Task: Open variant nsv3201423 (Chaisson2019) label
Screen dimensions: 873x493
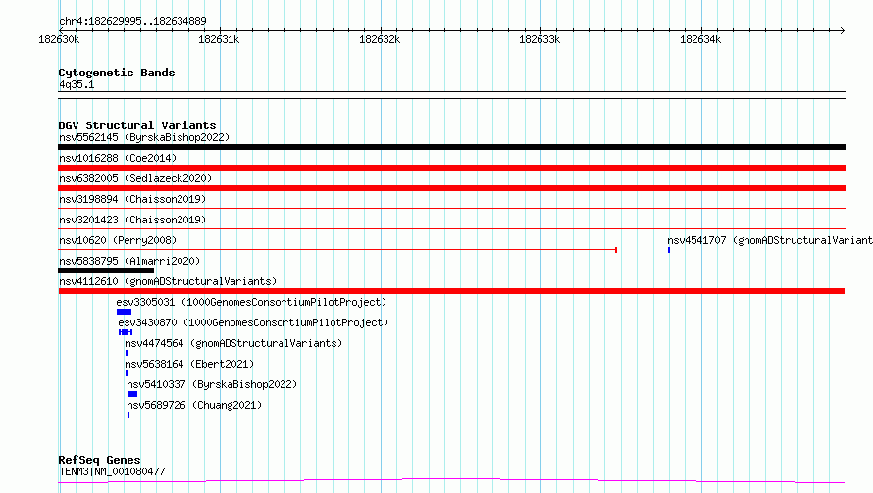Action: click(x=132, y=220)
